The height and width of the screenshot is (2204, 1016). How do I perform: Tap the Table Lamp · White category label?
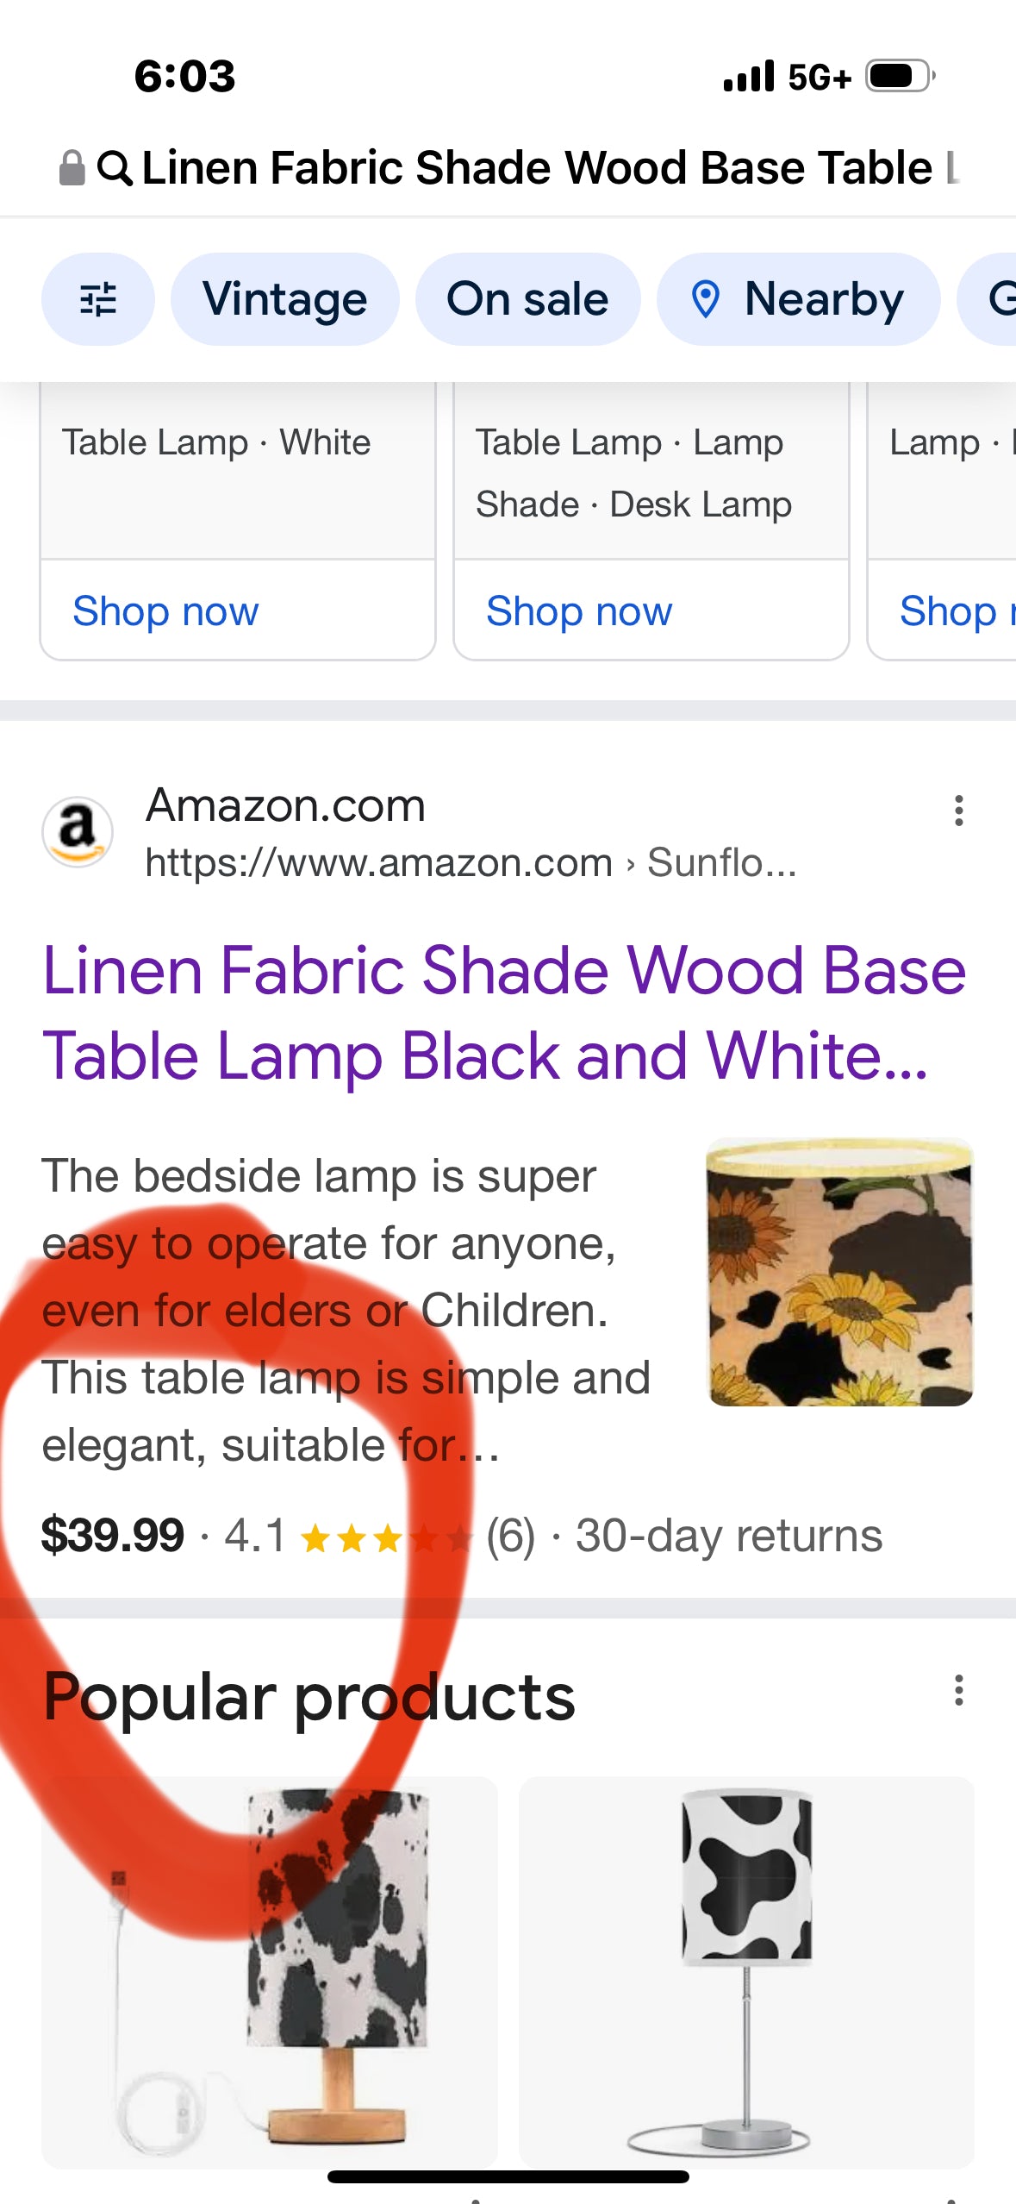[x=216, y=443]
